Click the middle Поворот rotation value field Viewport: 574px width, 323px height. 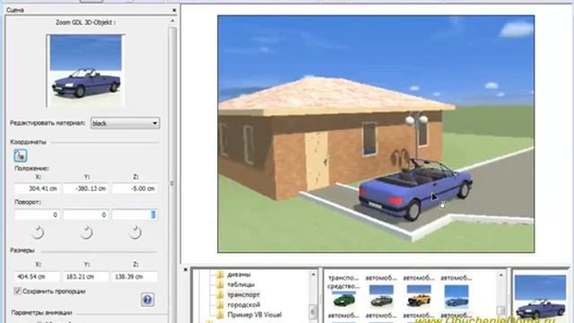point(86,214)
